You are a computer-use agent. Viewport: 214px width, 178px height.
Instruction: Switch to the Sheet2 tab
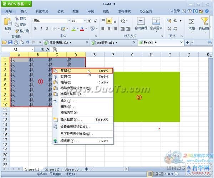tap(52, 169)
